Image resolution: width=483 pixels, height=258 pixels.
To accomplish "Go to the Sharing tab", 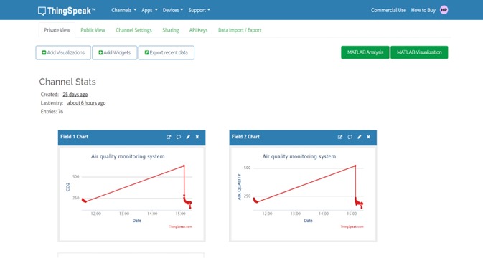I will [x=171, y=30].
